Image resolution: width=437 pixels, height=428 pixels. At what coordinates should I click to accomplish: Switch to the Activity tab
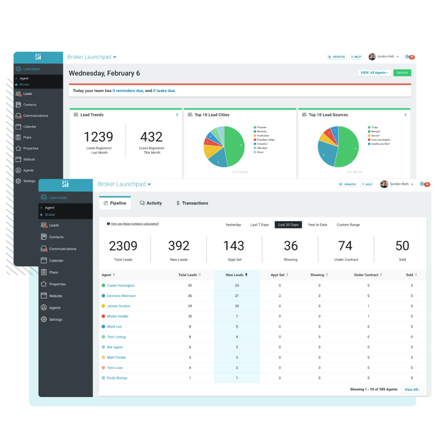click(151, 203)
